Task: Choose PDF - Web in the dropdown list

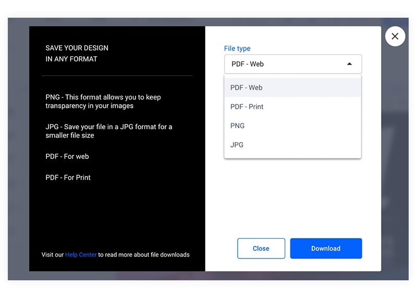Action: (292, 88)
